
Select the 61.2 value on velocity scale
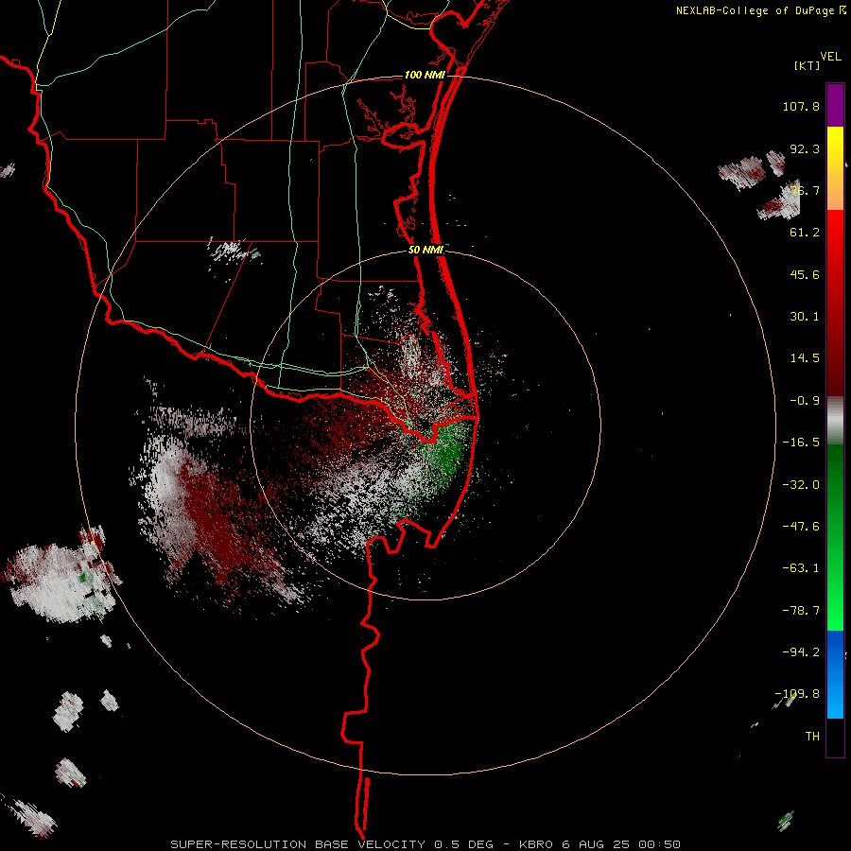click(x=805, y=233)
